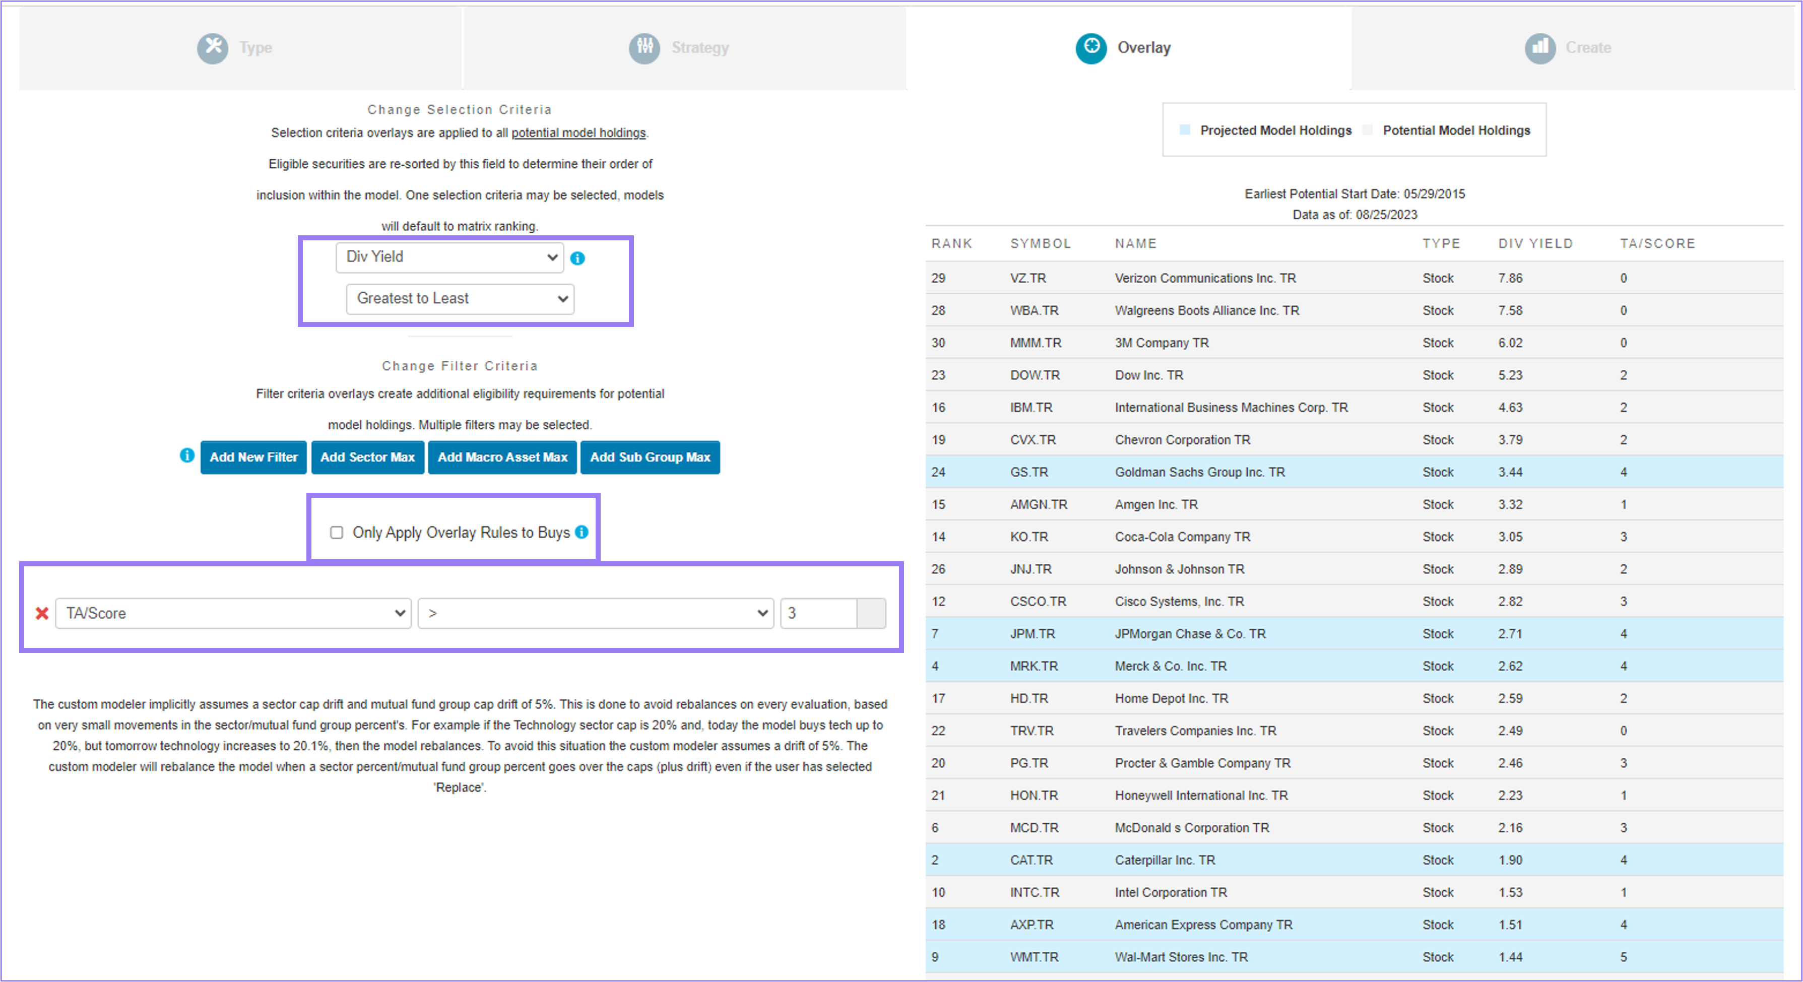This screenshot has width=1803, height=982.
Task: Sort by the SYMBOL column header
Action: pyautogui.click(x=1040, y=243)
